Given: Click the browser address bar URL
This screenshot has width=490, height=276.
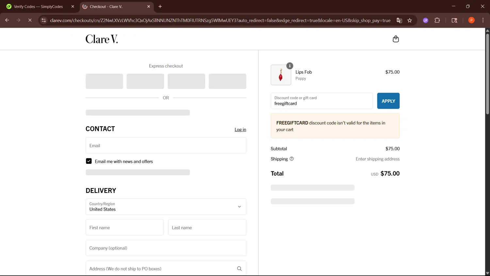Looking at the screenshot, I should coord(220,20).
